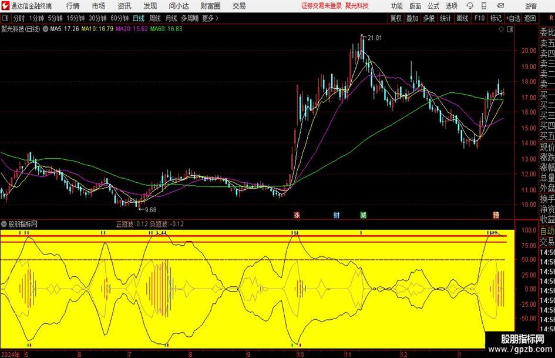Click the red R icon
The width and height of the screenshot is (555, 358).
point(551,18)
